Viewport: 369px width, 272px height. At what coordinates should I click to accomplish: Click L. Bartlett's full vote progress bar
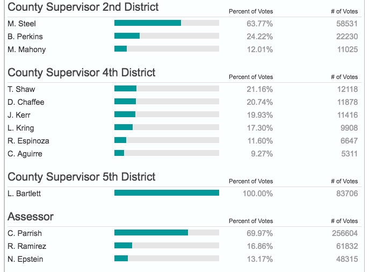[x=167, y=193]
